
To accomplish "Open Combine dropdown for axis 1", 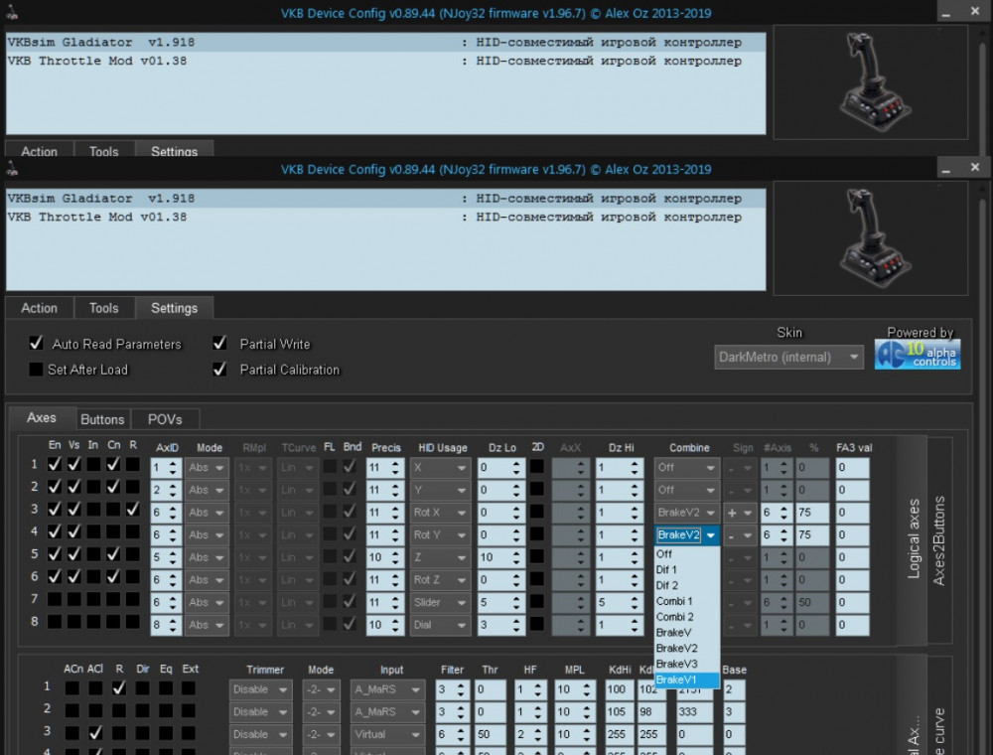I will click(x=686, y=468).
